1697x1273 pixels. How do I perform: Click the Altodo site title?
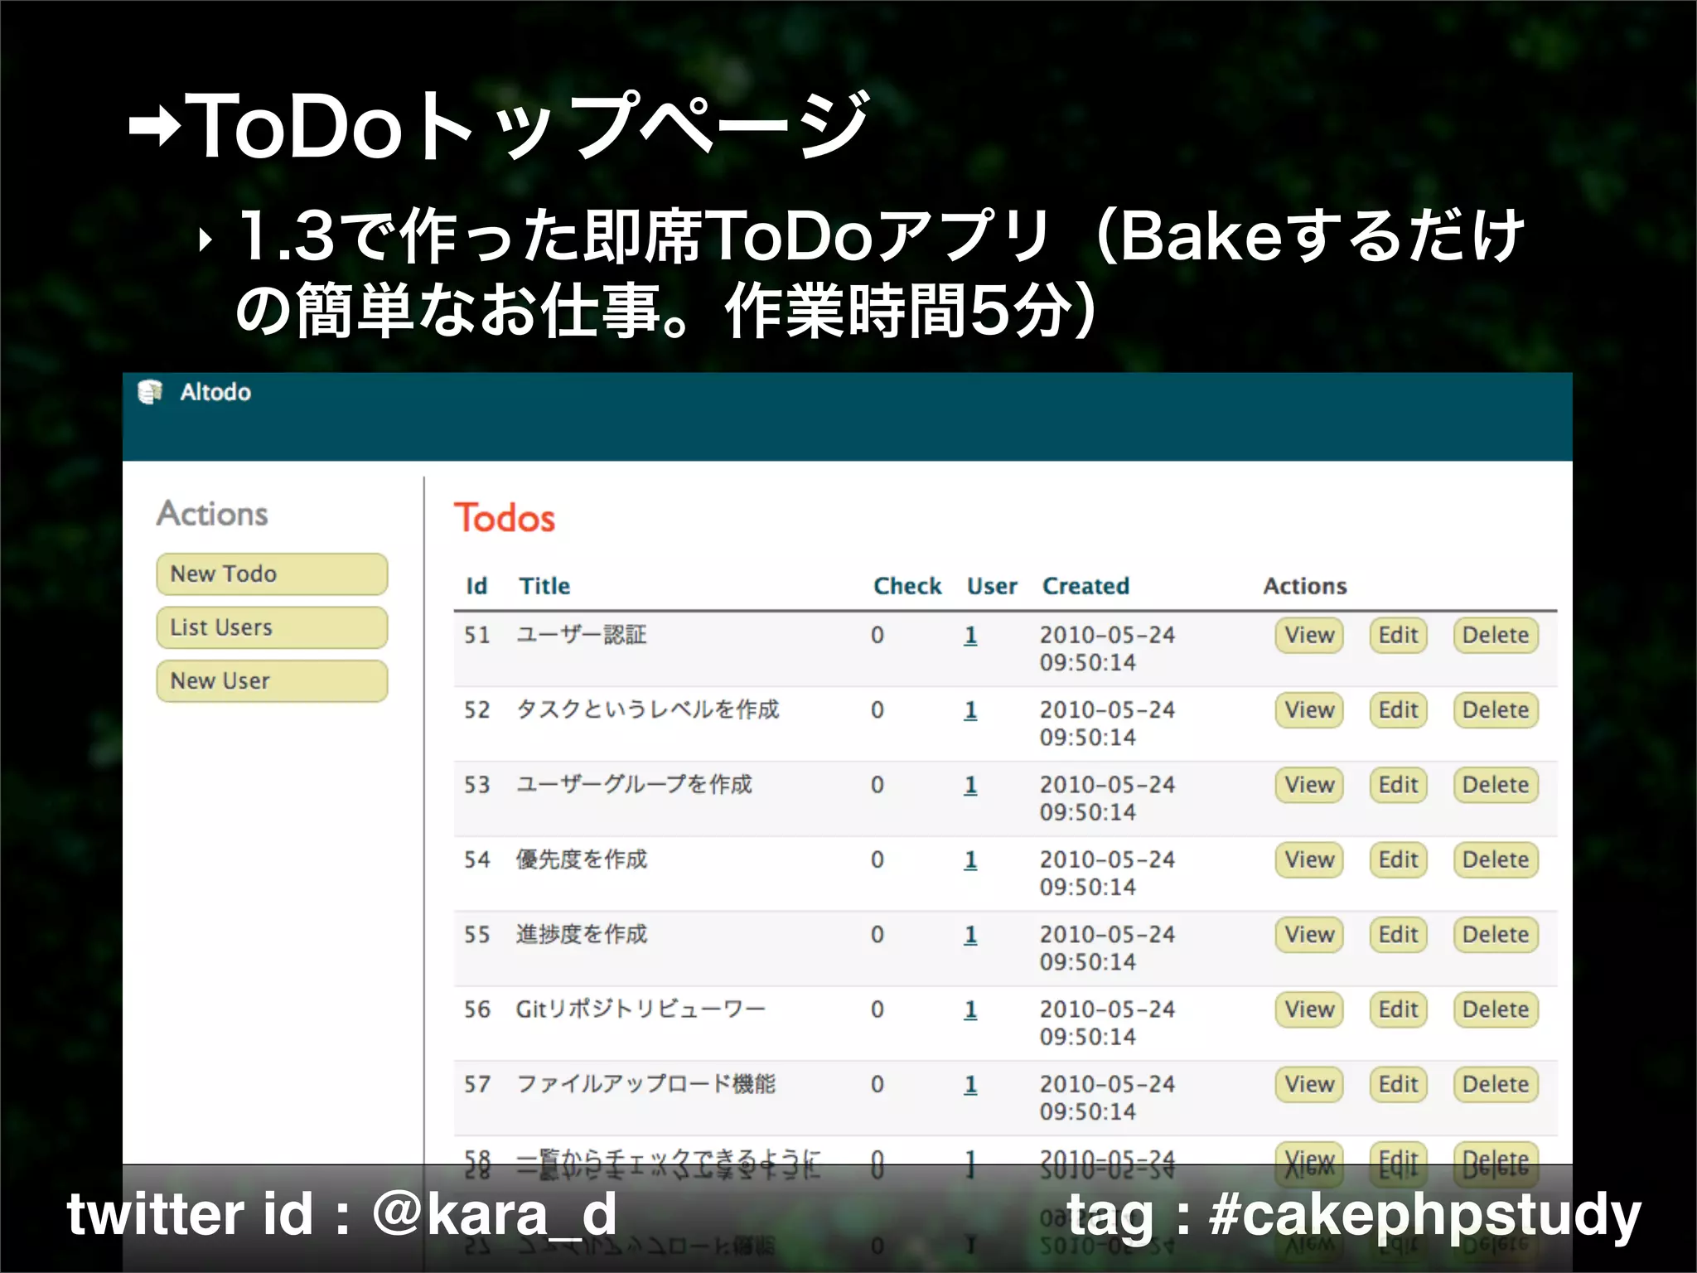[x=215, y=392]
